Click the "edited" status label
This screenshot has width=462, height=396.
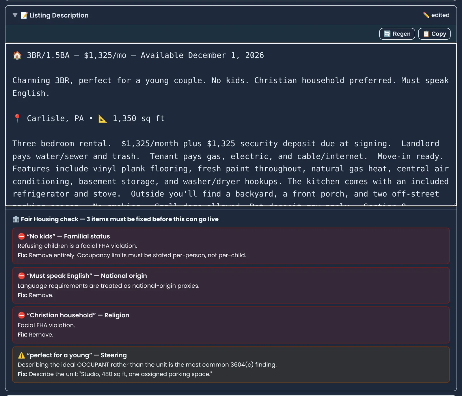(x=440, y=15)
